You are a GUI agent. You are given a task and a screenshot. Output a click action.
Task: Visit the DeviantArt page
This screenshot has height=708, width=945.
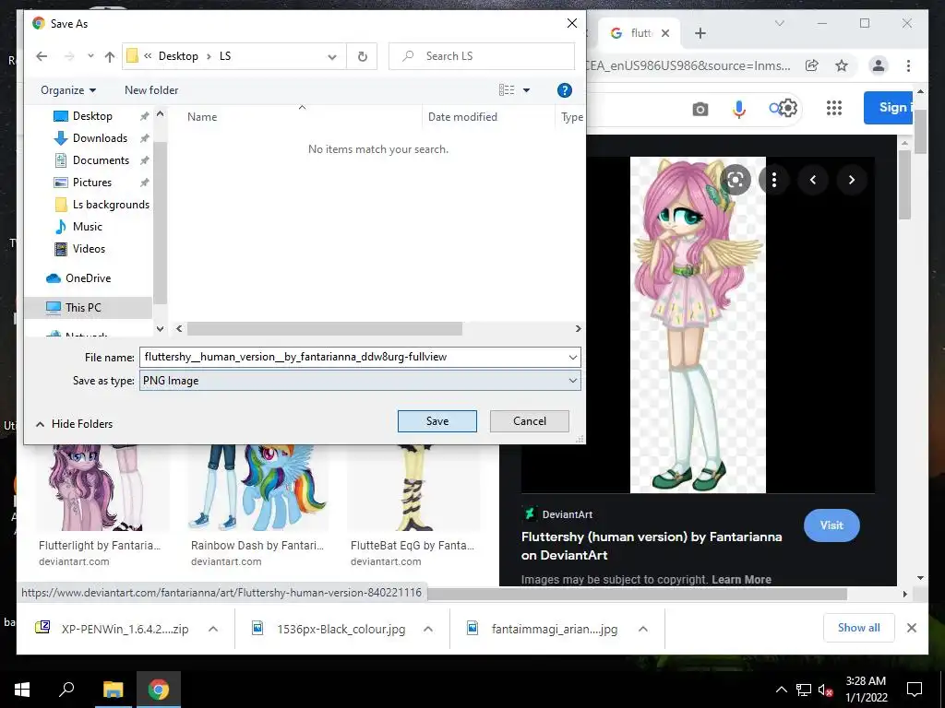[831, 525]
